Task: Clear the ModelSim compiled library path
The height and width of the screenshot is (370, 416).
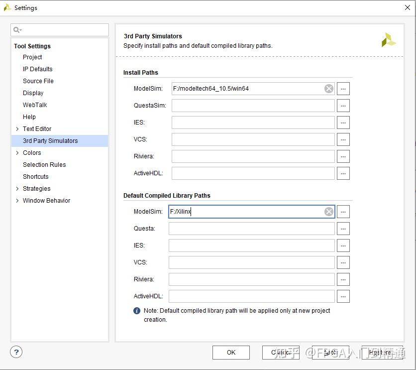Action: click(329, 212)
